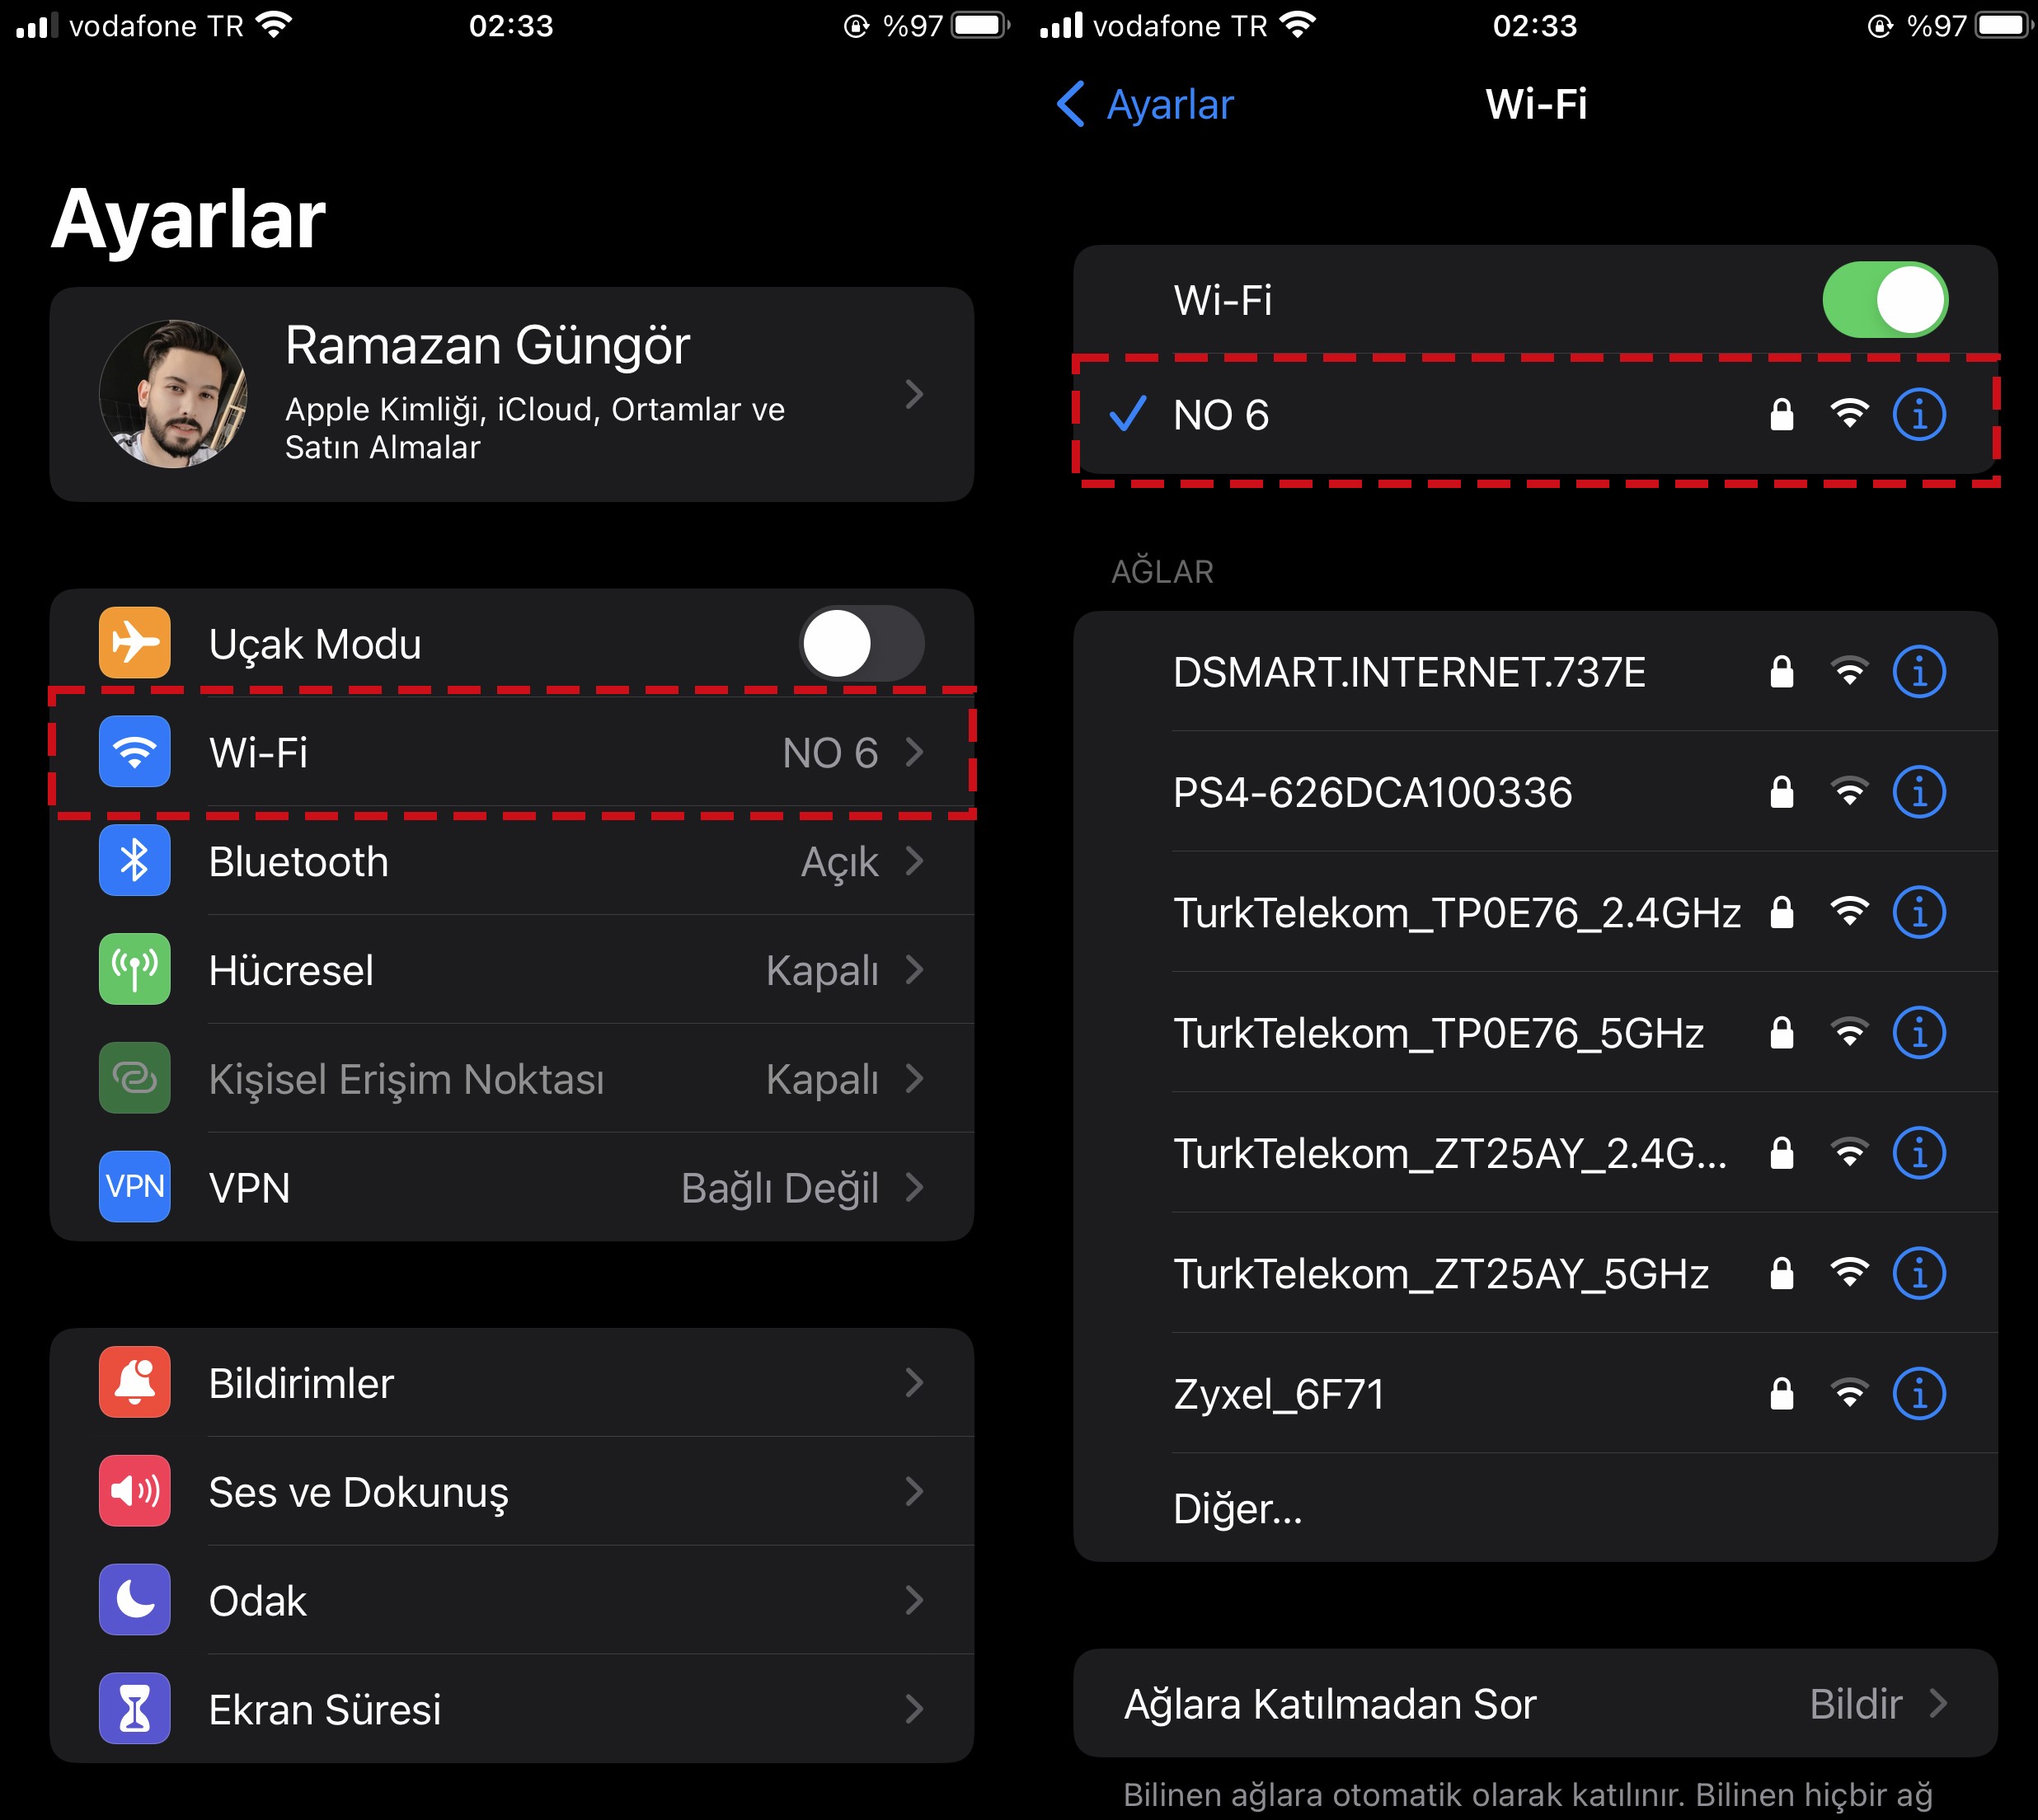Tap the blue Wi-Fi icon in settings list
Image resolution: width=2038 pixels, height=1820 pixels.
coord(134,752)
